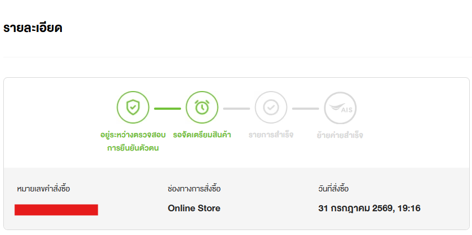Click the ย้ายค่ายสำเร็จ step label
472x235 pixels.
click(340, 135)
